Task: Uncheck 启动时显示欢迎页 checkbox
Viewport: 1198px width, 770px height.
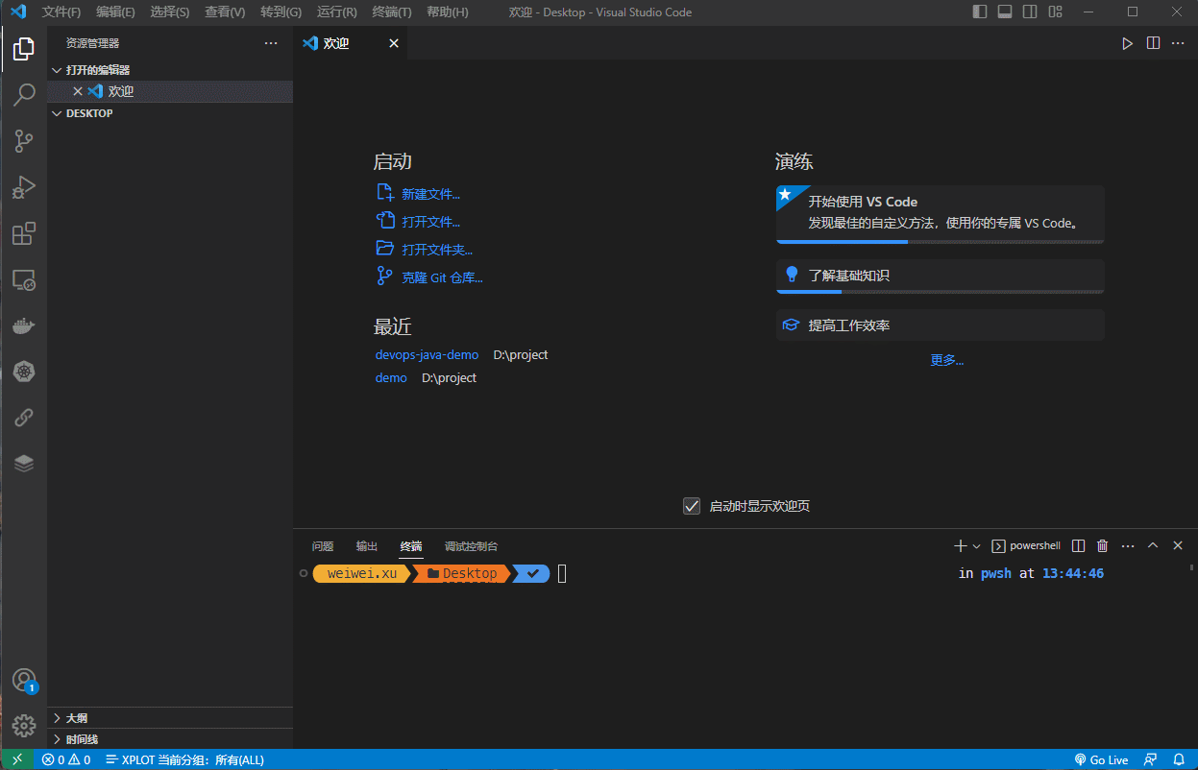Action: coord(692,506)
